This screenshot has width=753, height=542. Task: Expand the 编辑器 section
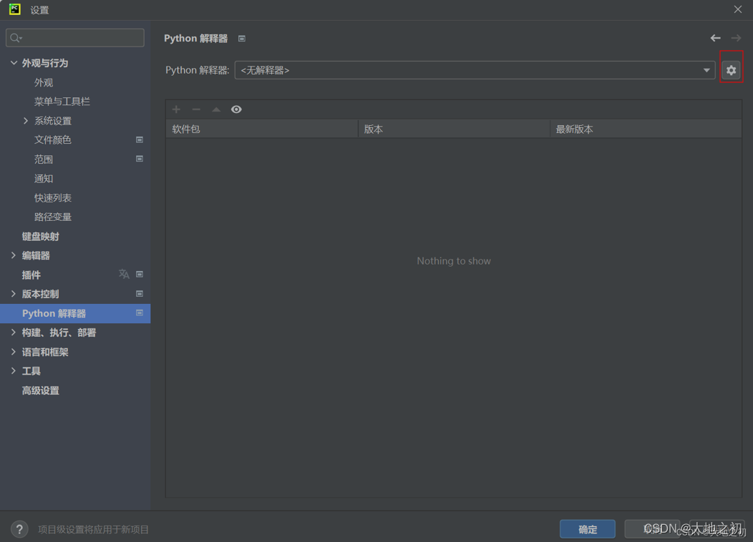pyautogui.click(x=14, y=255)
